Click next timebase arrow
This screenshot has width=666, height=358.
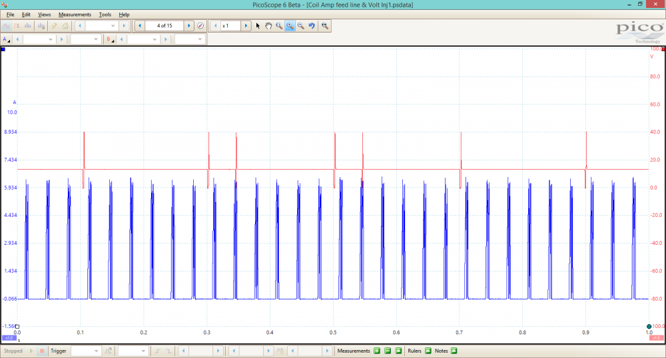coord(124,26)
